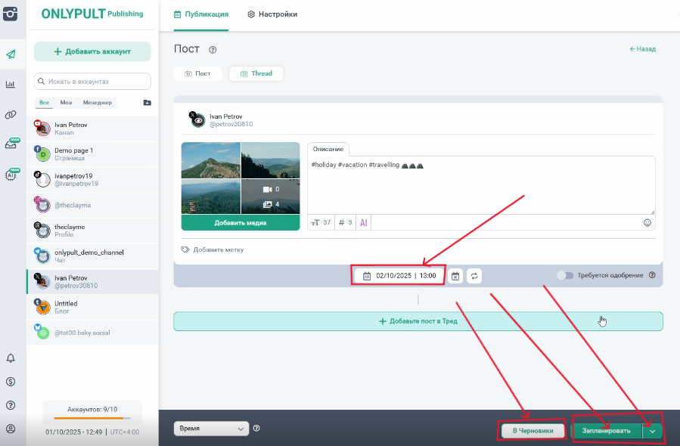Viewport: 680px width, 446px height.
Task: Select the Менеджер accounts filter tab
Action: [98, 103]
